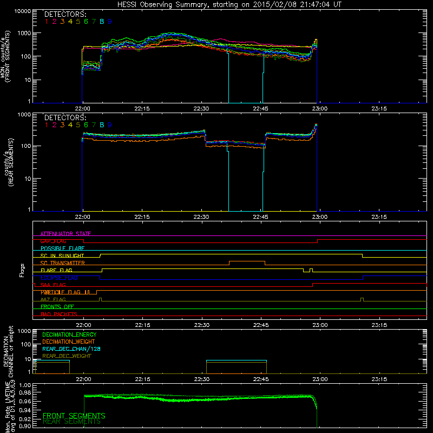Click the DECIMATION_WEIGHT legend entry

pyautogui.click(x=69, y=342)
